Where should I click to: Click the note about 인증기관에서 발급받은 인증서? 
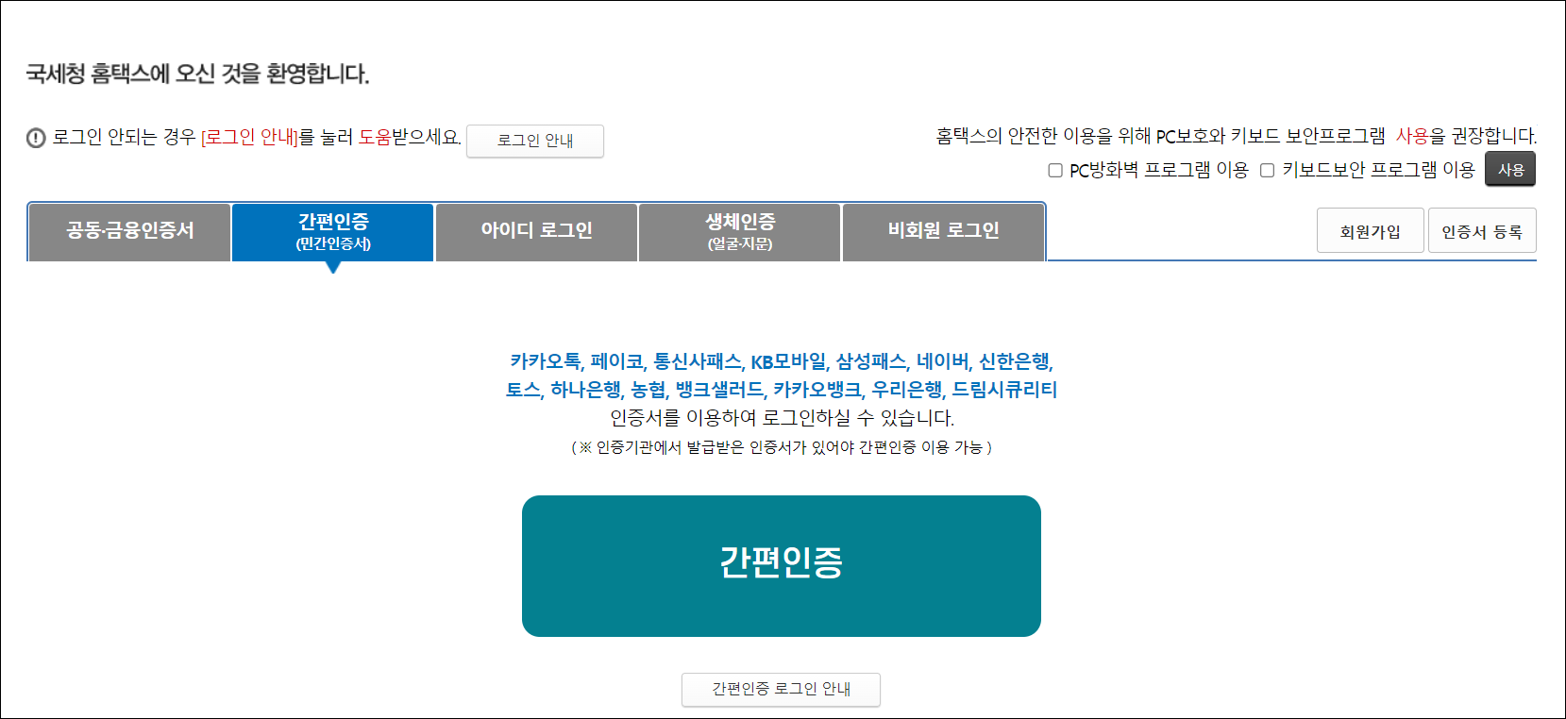782,447
